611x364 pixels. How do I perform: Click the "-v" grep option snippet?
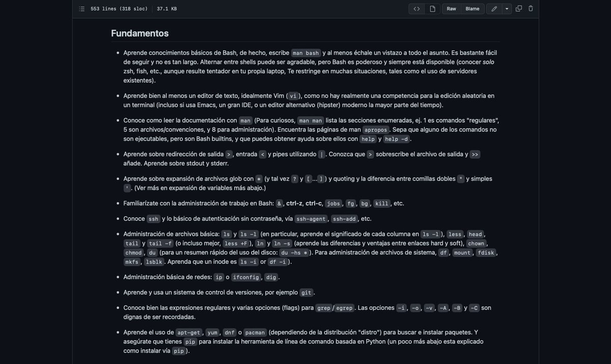tap(429, 308)
